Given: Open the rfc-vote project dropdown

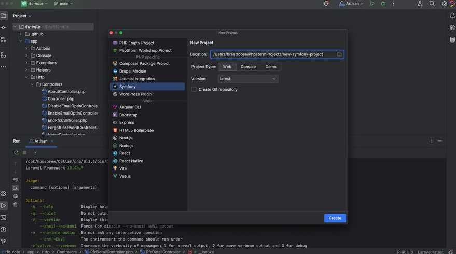Looking at the screenshot, I should [34, 4].
